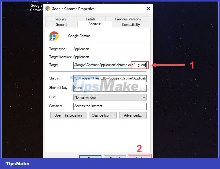Click the Target type value Application
Screen dimensions: 220x169
(x=81, y=49)
